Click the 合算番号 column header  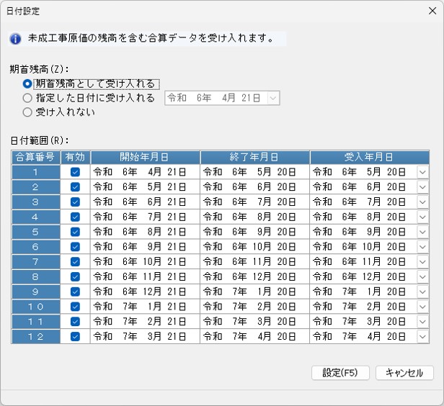(36, 157)
